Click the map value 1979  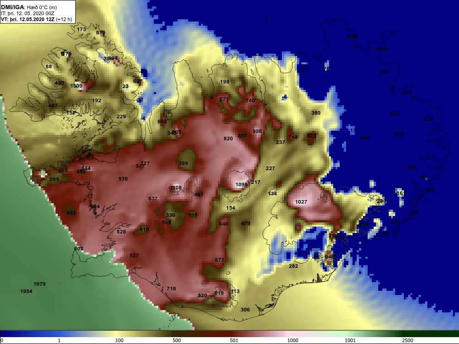39,284
